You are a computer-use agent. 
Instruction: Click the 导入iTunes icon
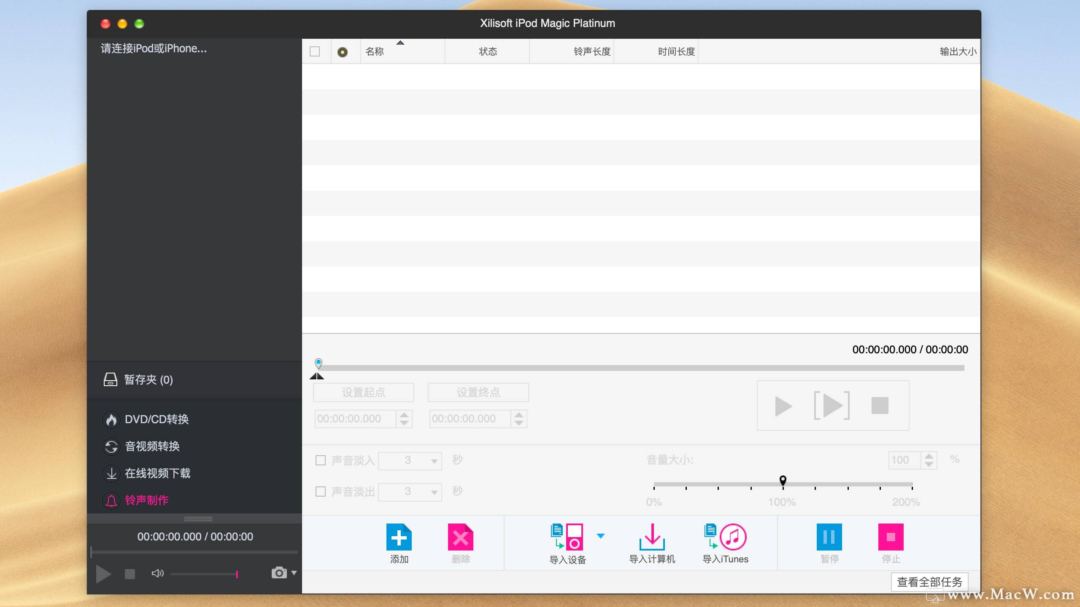pyautogui.click(x=725, y=537)
